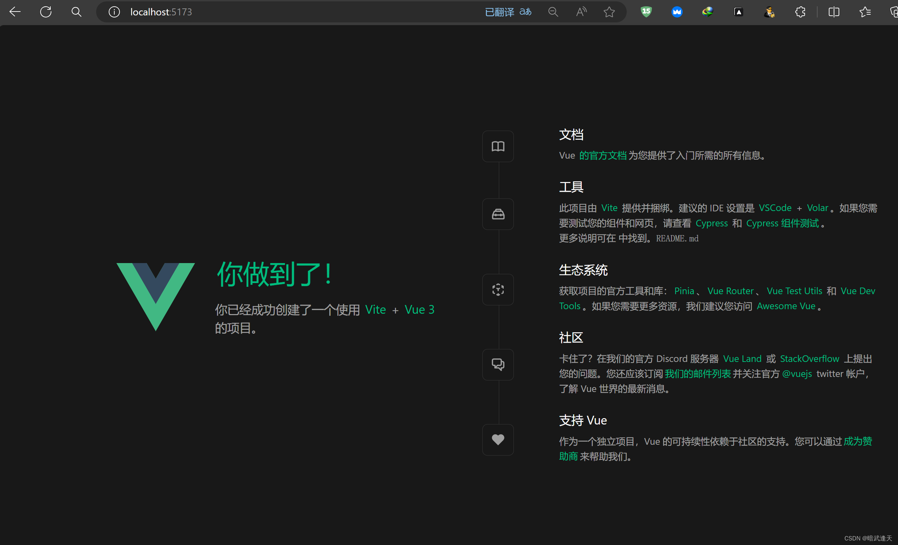Image resolution: width=898 pixels, height=545 pixels.
Task: Open the search magnifier icon beside refresh
Action: pos(76,12)
